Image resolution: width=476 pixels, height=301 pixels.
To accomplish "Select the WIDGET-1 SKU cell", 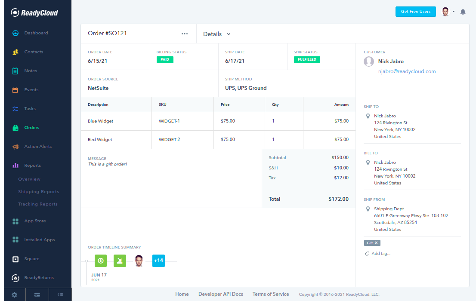I will point(183,121).
